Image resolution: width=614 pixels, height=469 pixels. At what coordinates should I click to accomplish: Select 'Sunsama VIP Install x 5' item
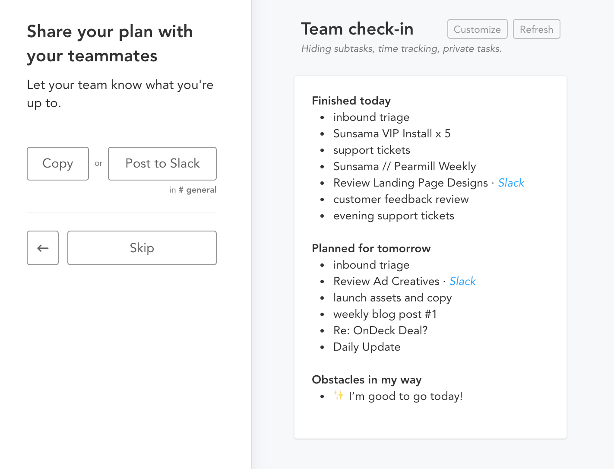(392, 133)
